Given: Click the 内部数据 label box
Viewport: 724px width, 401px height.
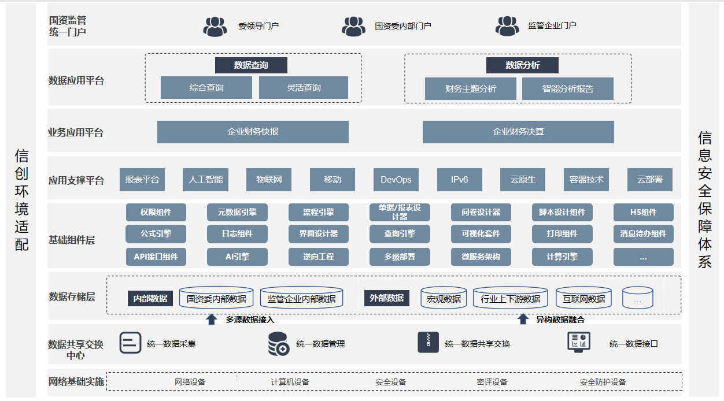Looking at the screenshot, I should coord(150,299).
